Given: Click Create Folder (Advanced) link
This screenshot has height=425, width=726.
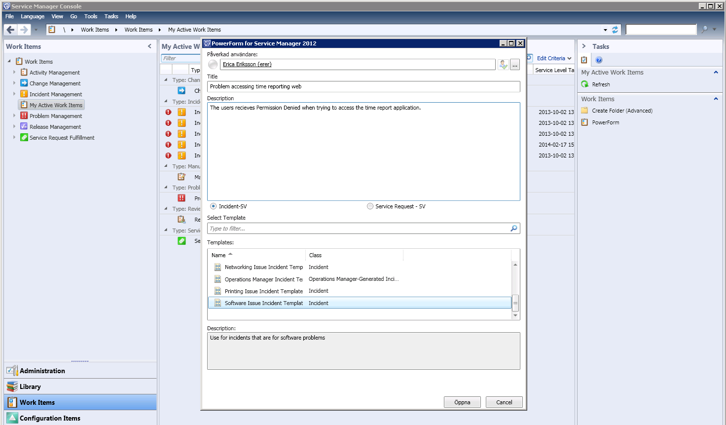Looking at the screenshot, I should pos(622,111).
